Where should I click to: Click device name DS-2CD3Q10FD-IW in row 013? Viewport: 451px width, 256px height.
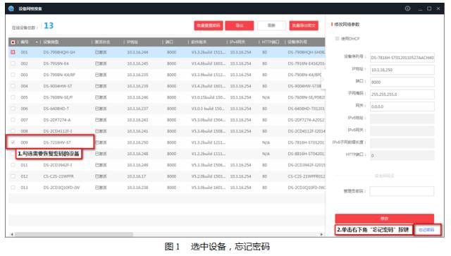61,188
